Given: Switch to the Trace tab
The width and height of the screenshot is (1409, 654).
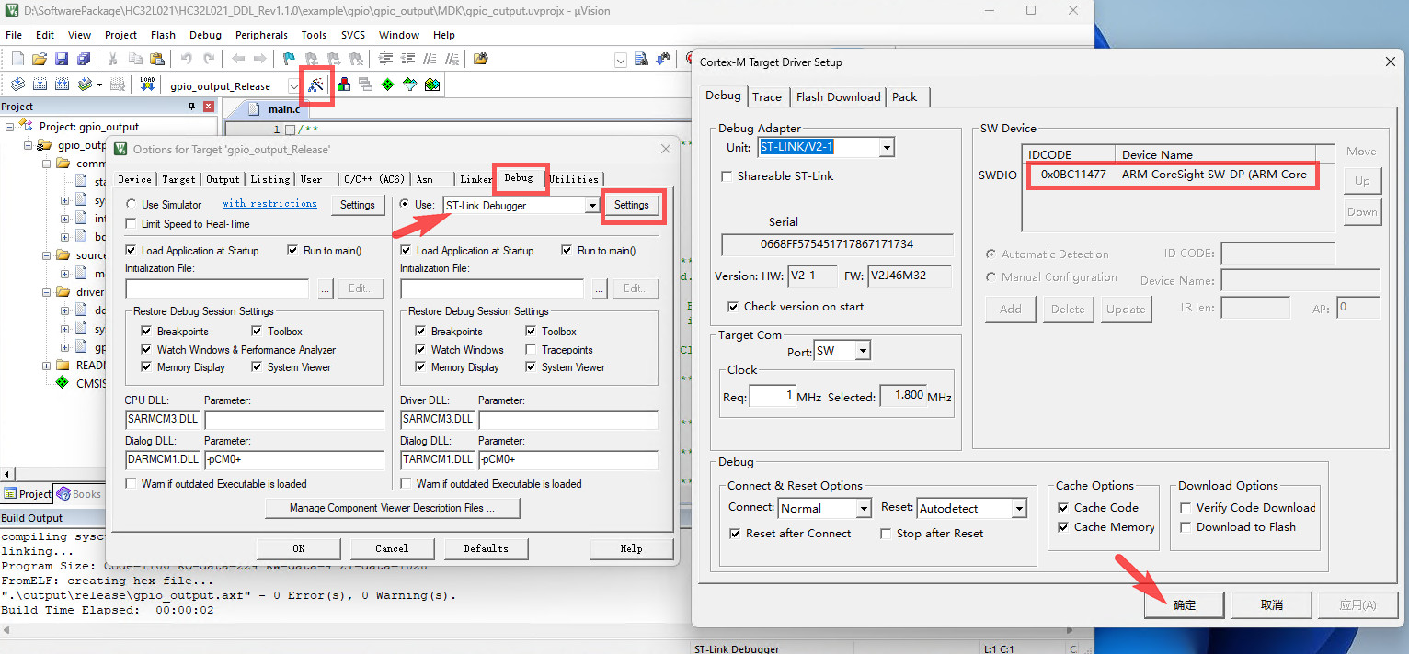Looking at the screenshot, I should point(767,96).
